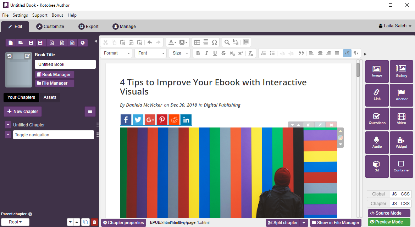415x227 pixels.
Task: Expand the Root parent chapter dropdown
Action: click(x=15, y=222)
